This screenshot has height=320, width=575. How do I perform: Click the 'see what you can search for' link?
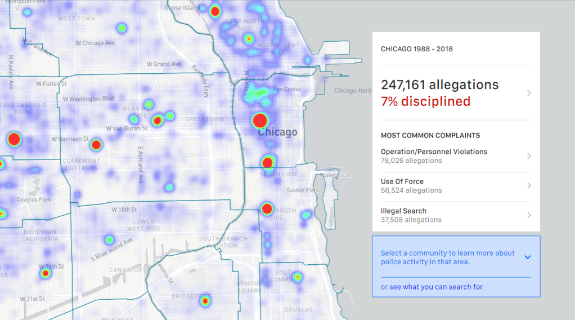436,287
